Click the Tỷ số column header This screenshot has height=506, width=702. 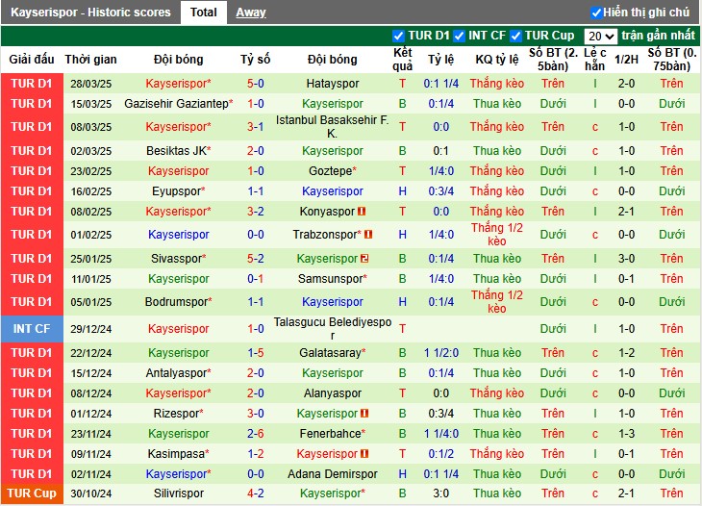[255, 60]
